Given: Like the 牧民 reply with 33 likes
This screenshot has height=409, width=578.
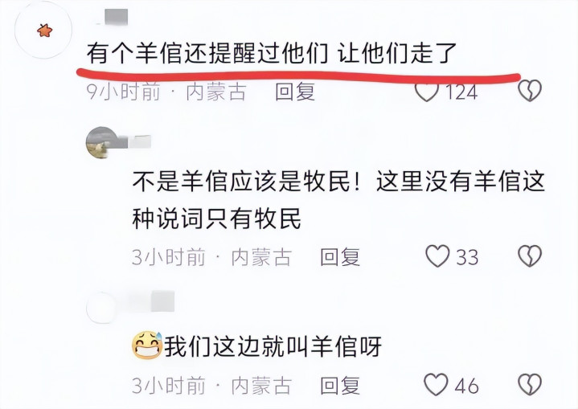Looking at the screenshot, I should point(437,256).
